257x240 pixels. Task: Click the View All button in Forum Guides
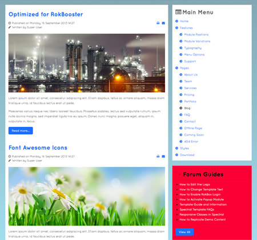tap(184, 232)
